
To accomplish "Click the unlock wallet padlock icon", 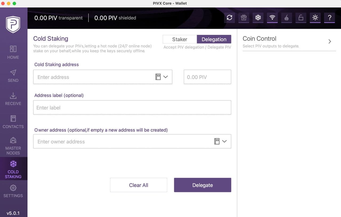I will 301,18.
